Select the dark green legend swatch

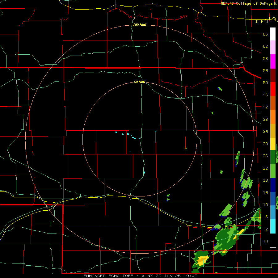(x=273, y=157)
